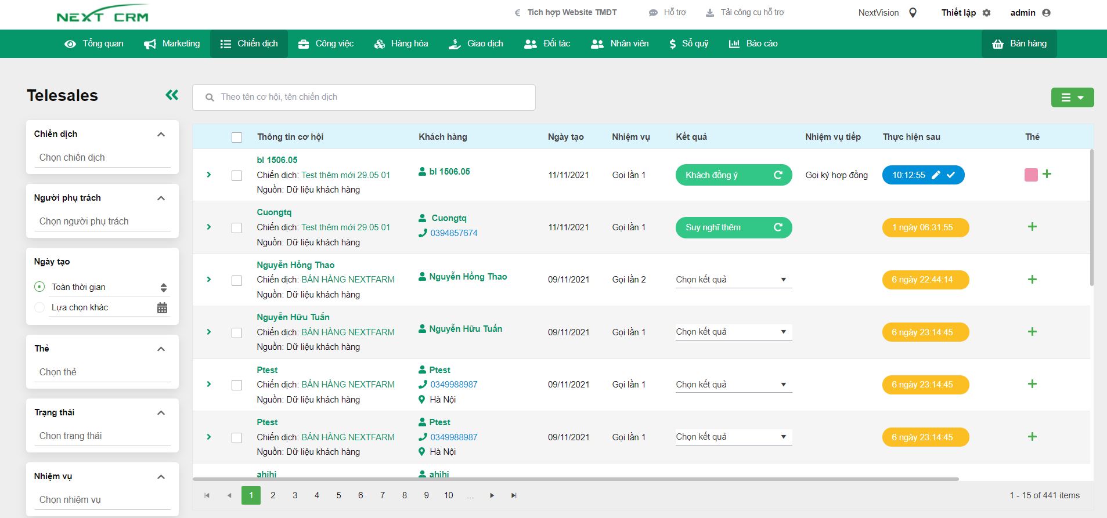Viewport: 1107px width, 518px height.
Task: Click the pink tag swatch on first row
Action: (x=1031, y=175)
